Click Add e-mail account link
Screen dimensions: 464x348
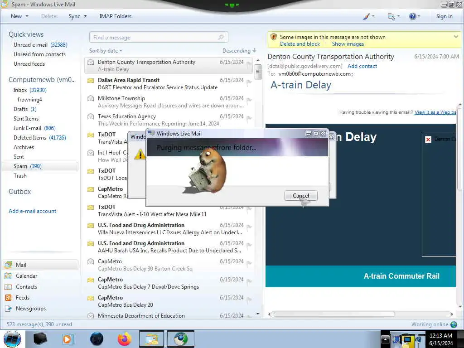[33, 211]
